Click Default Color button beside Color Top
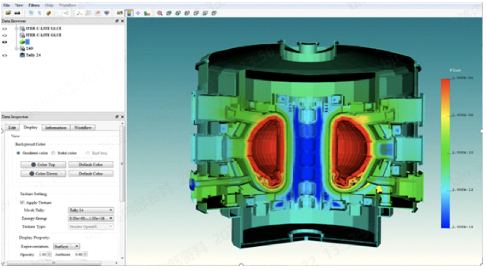This screenshot has width=487, height=270. pos(91,165)
